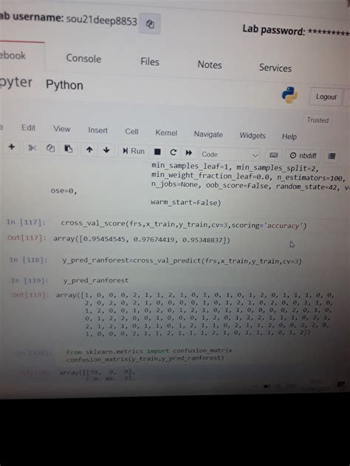
Task: Select the cross_val_predict code cell In [118]
Action: (x=182, y=261)
